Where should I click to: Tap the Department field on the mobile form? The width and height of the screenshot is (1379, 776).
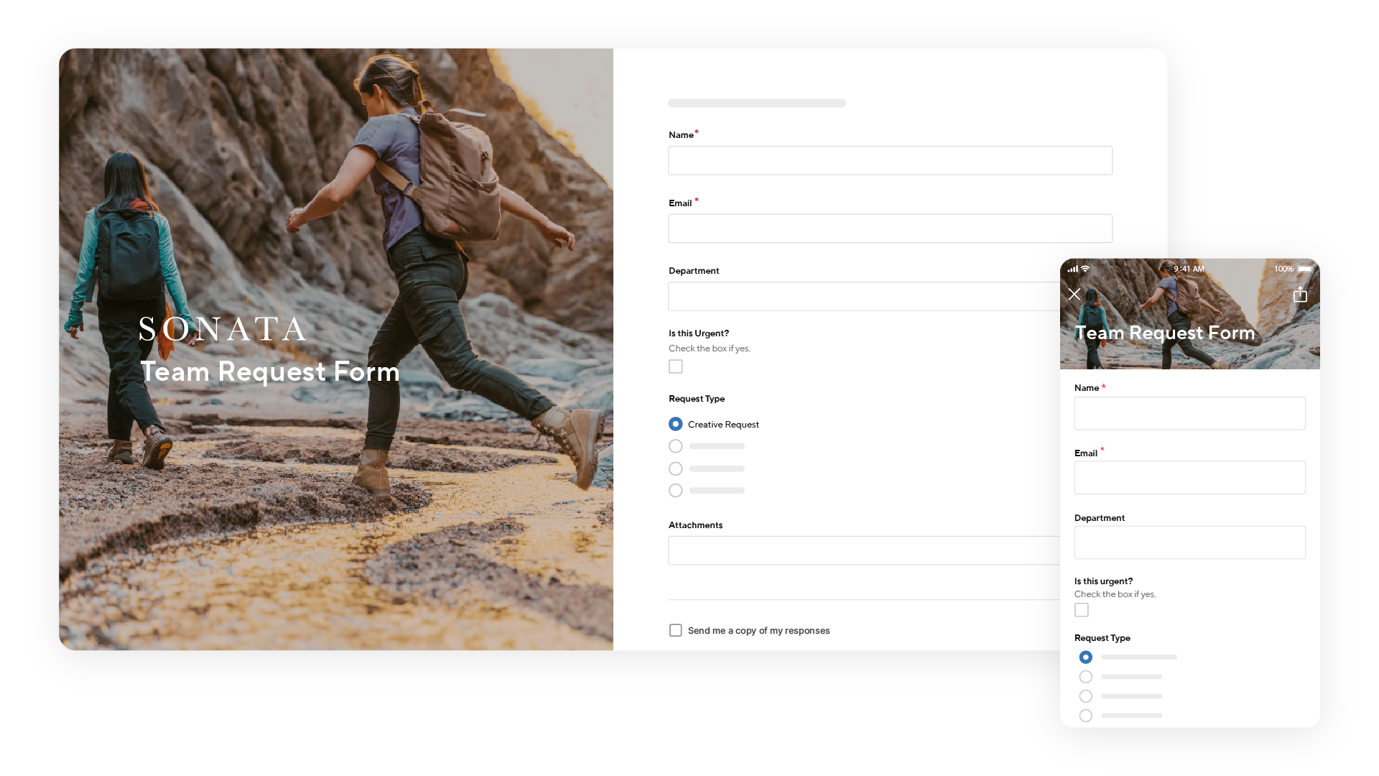[1189, 542]
